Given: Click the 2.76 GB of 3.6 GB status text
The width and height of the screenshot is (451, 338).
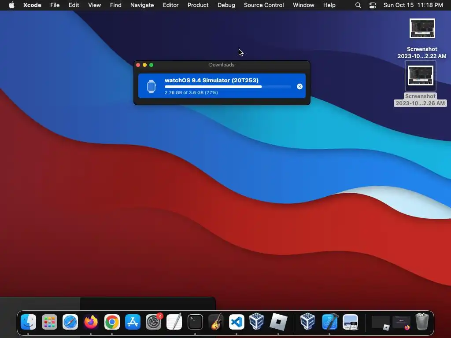Looking at the screenshot, I should [x=191, y=92].
